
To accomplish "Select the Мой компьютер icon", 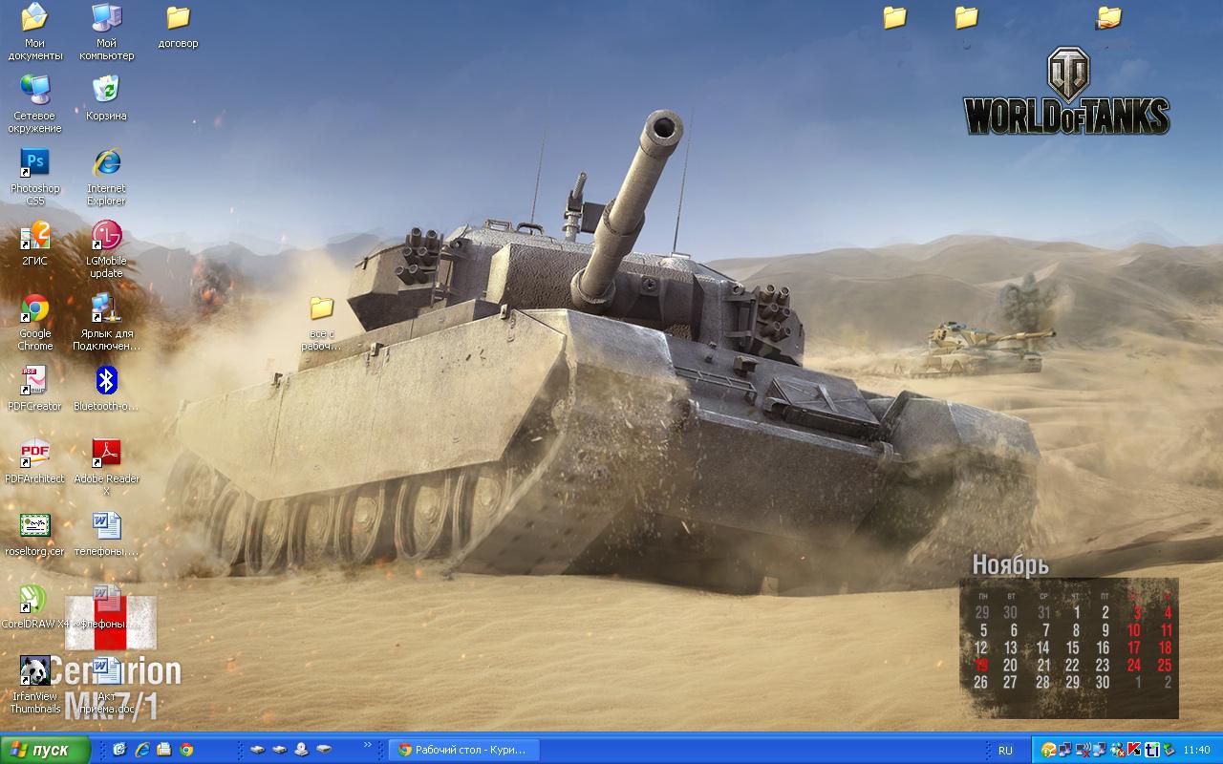I will [106, 18].
